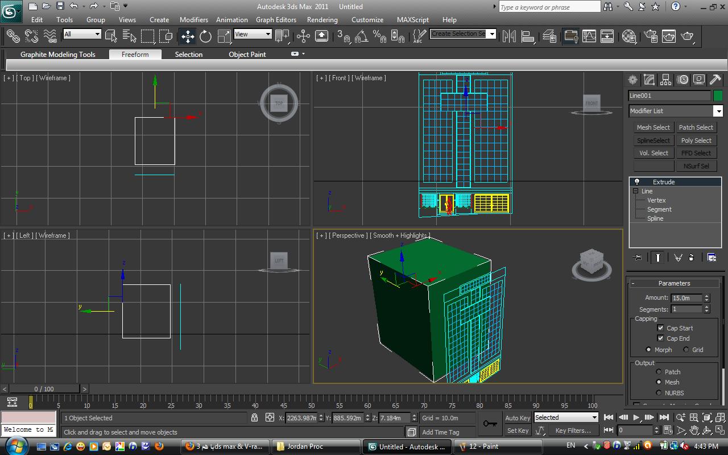The image size is (728, 455).
Task: Open Render Setup teapot icon
Action: pos(650,36)
